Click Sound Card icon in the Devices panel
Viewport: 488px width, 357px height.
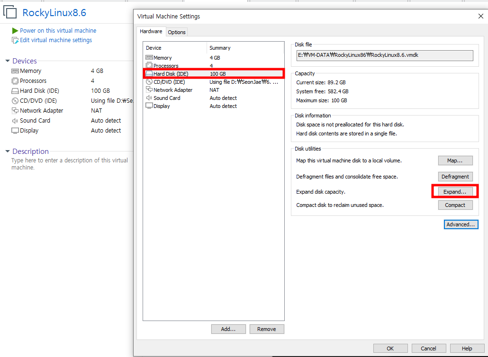[15, 121]
